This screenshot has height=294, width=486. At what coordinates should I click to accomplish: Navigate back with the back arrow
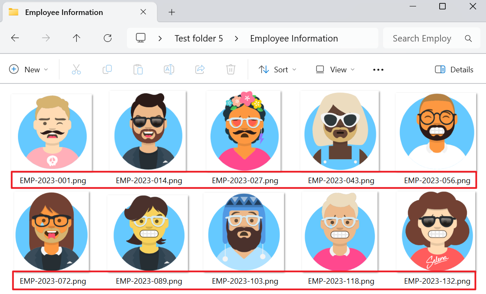point(15,38)
